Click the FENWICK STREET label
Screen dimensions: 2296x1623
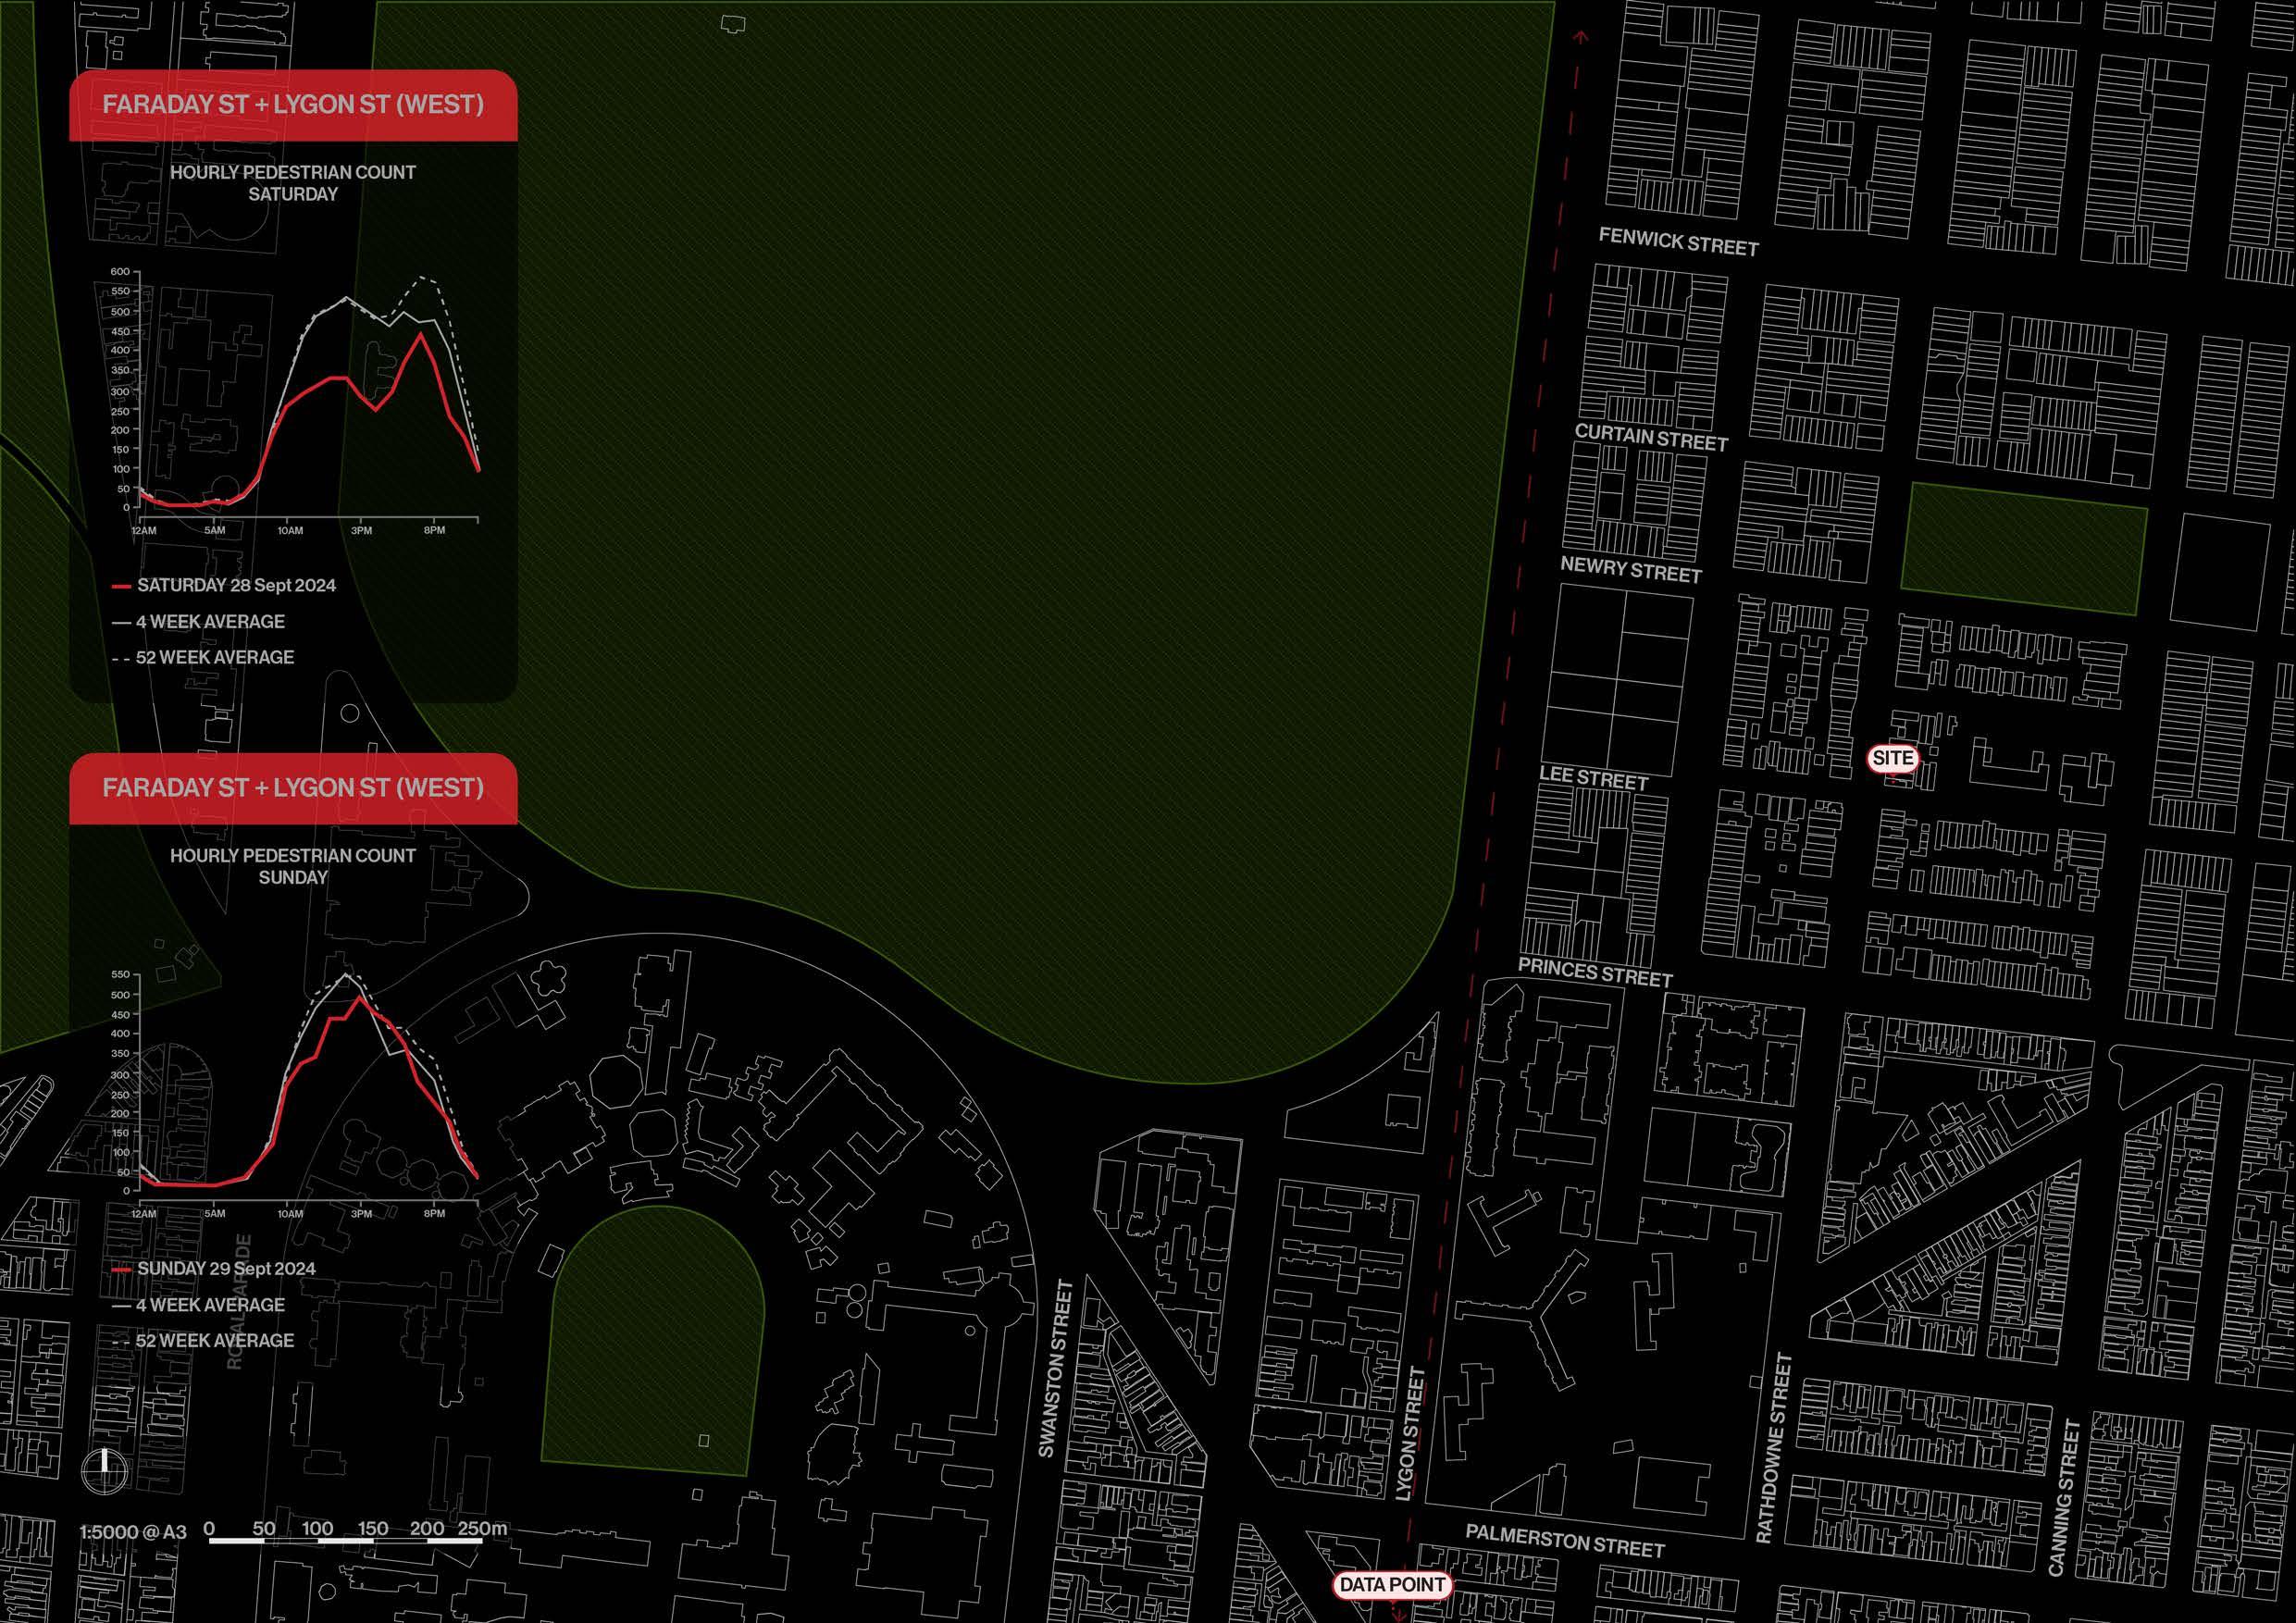pos(1678,241)
